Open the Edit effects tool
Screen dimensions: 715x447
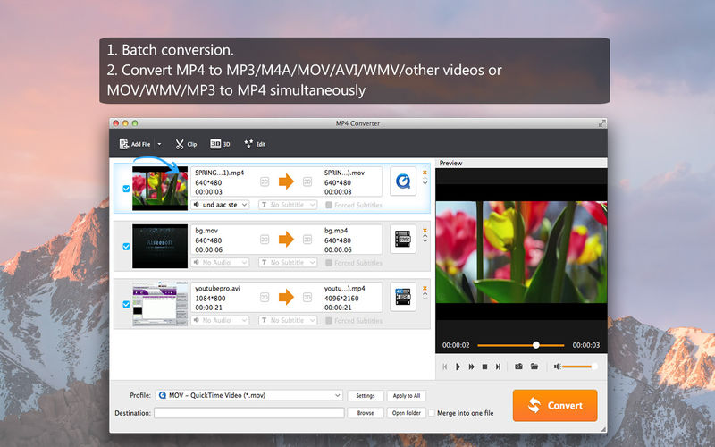[255, 144]
